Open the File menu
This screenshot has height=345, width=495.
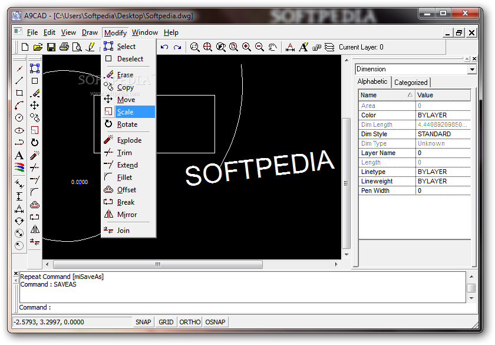coord(32,32)
